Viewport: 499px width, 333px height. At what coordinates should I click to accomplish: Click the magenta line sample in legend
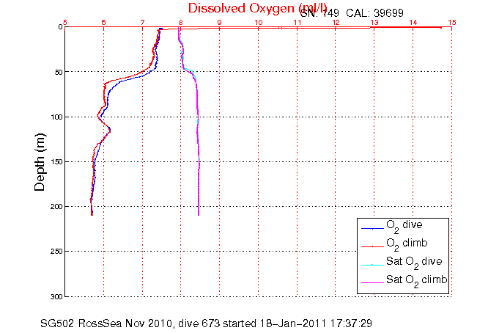click(373, 282)
